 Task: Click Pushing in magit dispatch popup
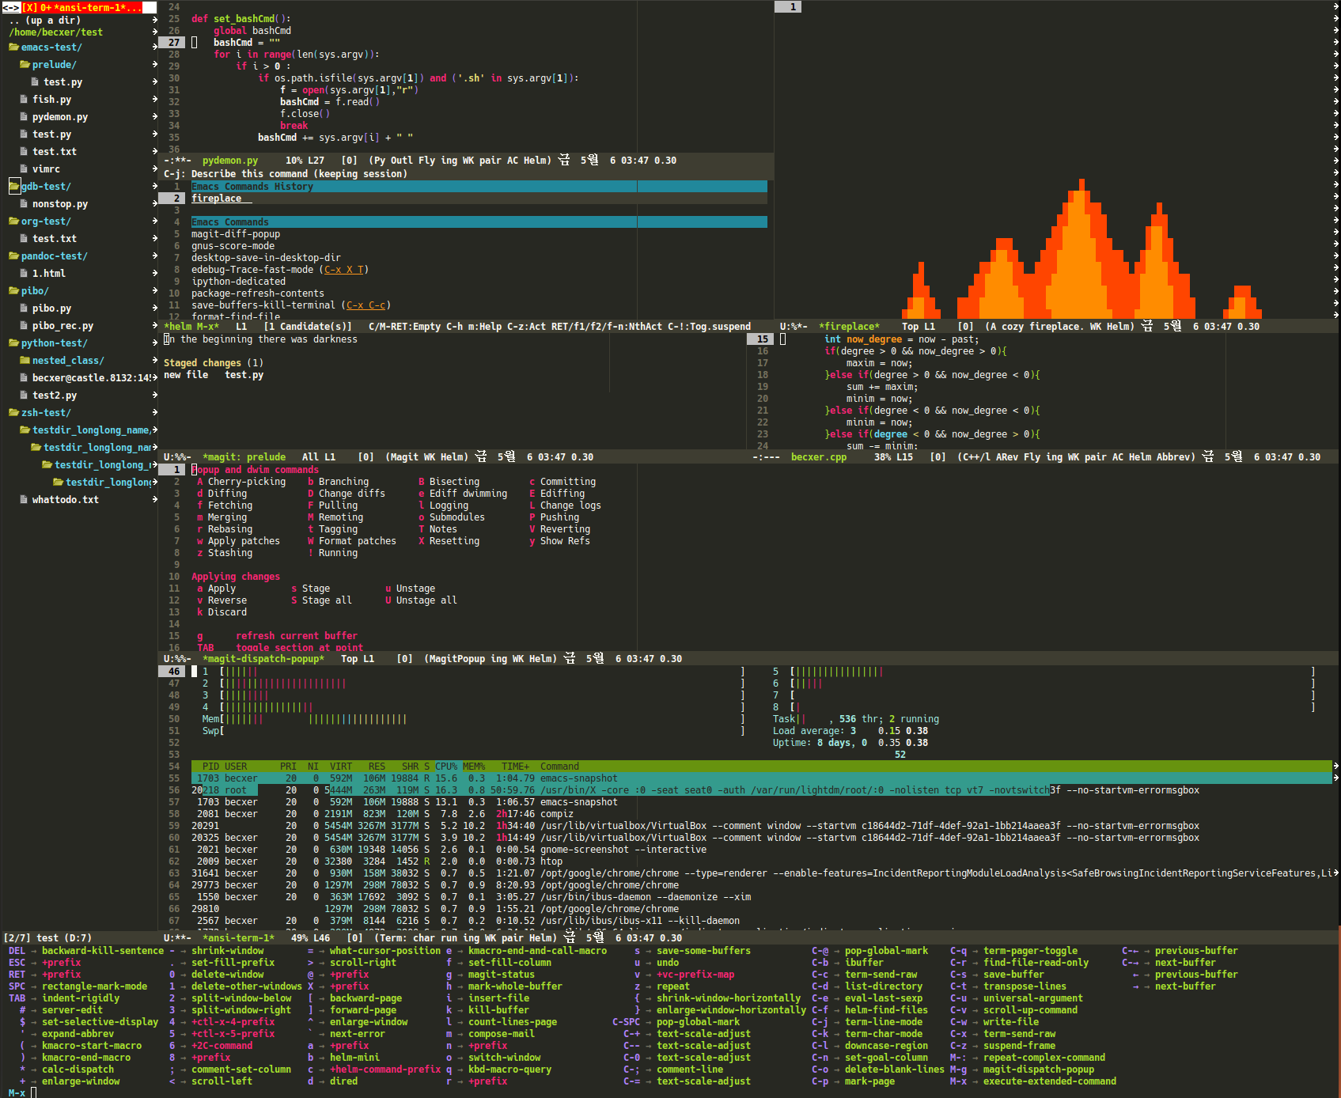coord(559,517)
